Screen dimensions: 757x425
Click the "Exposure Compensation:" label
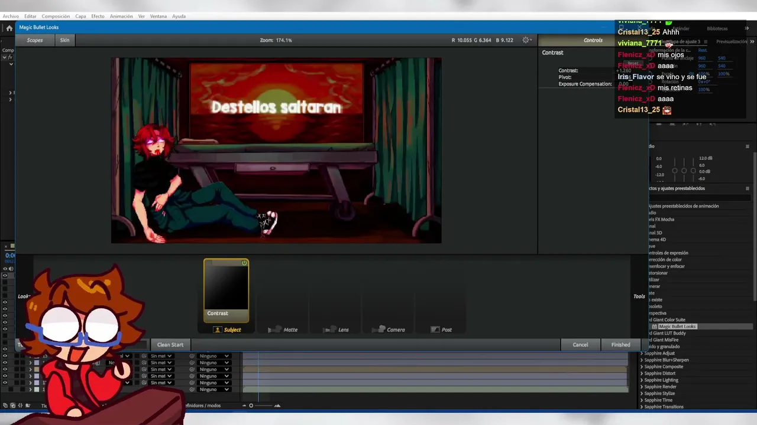tap(585, 84)
